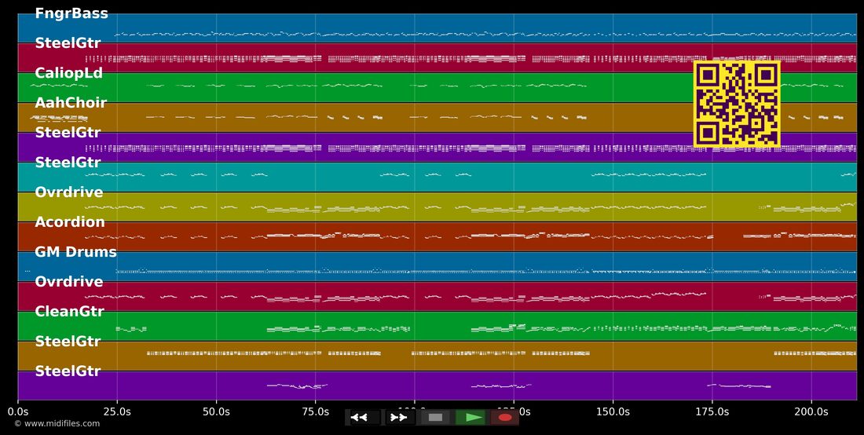864x435 pixels.
Task: Stop playback with the gray square button
Action: click(435, 418)
